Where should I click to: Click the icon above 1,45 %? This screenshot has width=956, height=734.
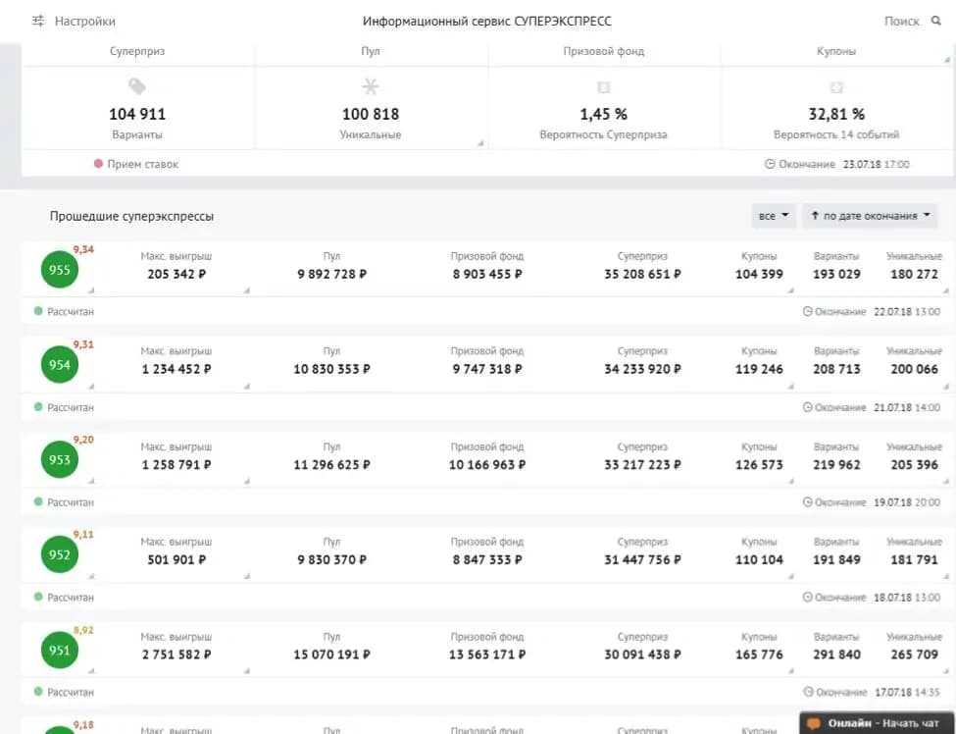[x=604, y=87]
